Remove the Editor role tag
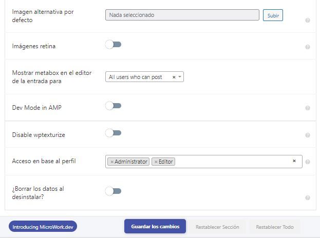 click(x=156, y=162)
